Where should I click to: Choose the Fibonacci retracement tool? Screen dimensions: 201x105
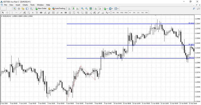[29, 13]
